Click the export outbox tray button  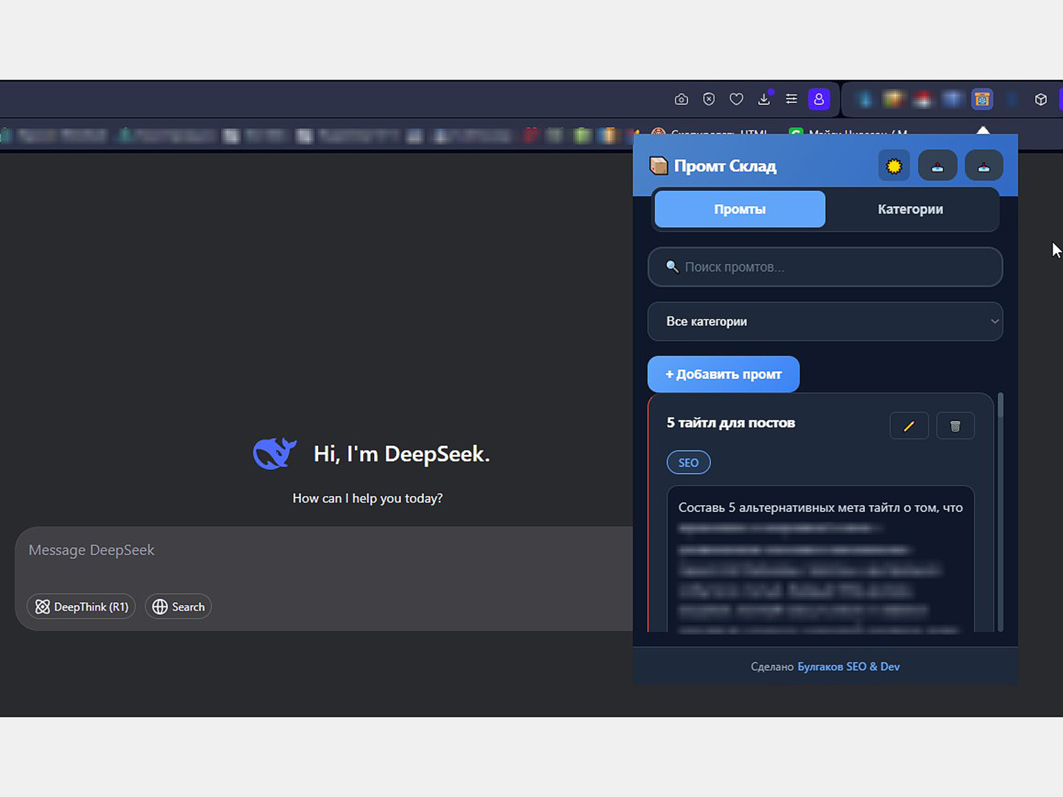pos(937,166)
